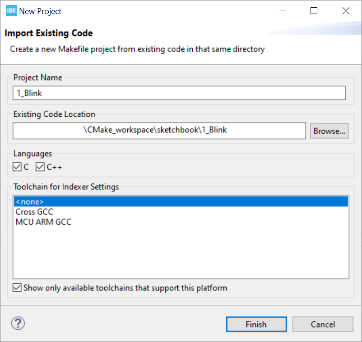Choose Cross GCC toolchain
This screenshot has height=342, width=362.
(34, 212)
